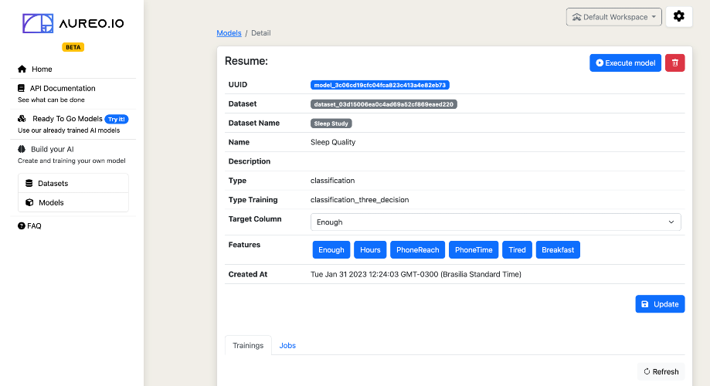Image resolution: width=710 pixels, height=386 pixels.
Task: Click the Sleep Study dataset name badge
Action: point(331,124)
